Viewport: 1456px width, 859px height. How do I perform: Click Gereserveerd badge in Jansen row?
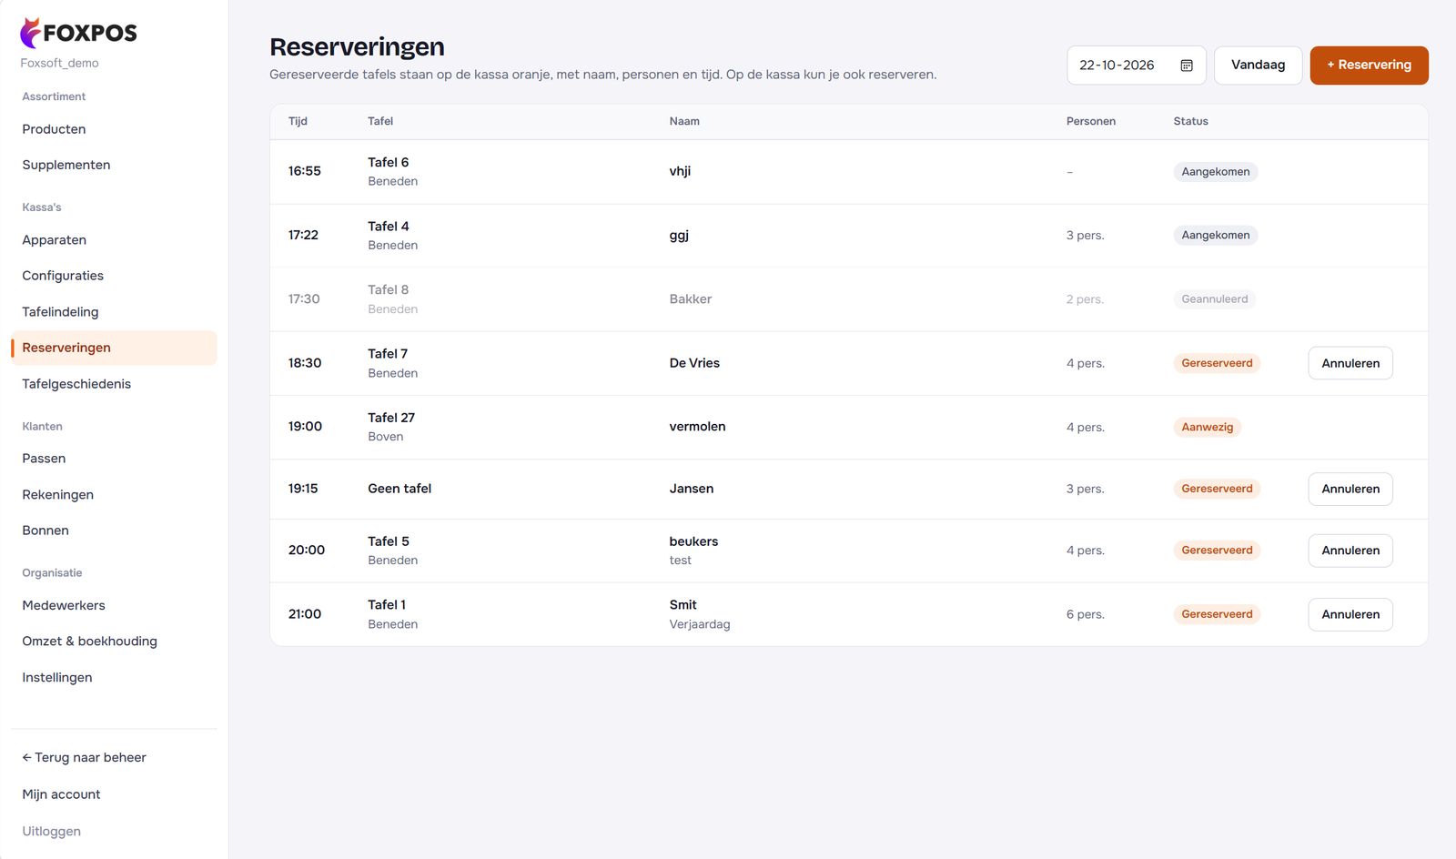(x=1217, y=489)
